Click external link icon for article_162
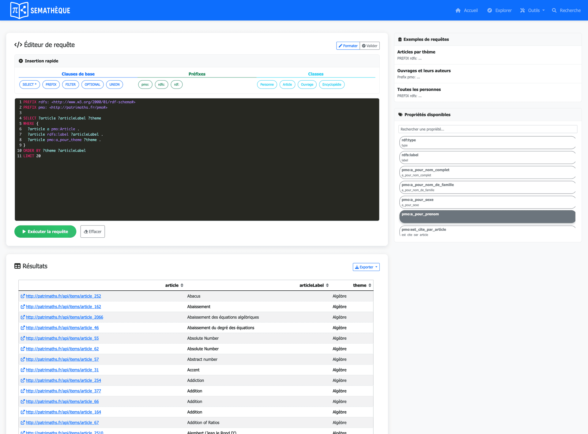588x434 pixels. click(x=23, y=307)
